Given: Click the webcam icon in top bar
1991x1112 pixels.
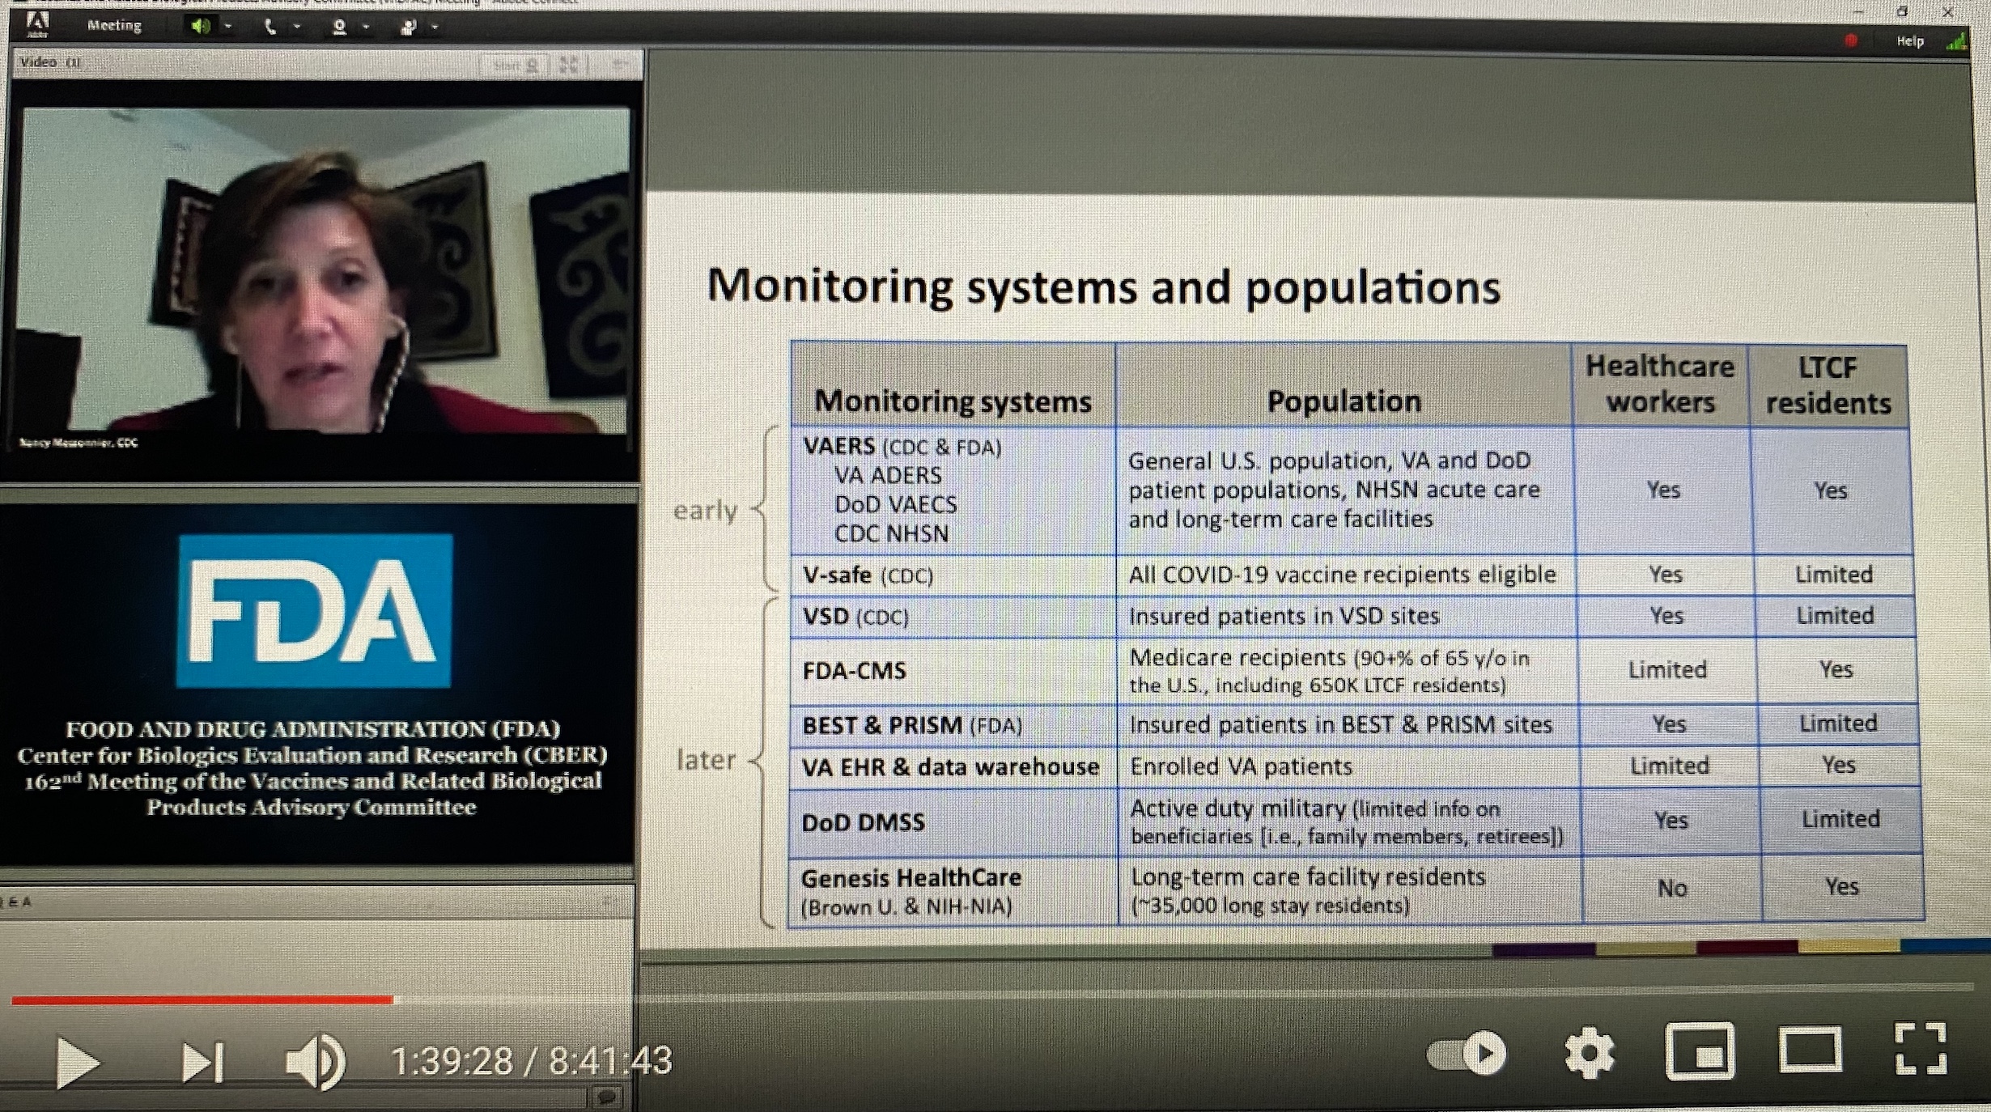Looking at the screenshot, I should [x=339, y=28].
